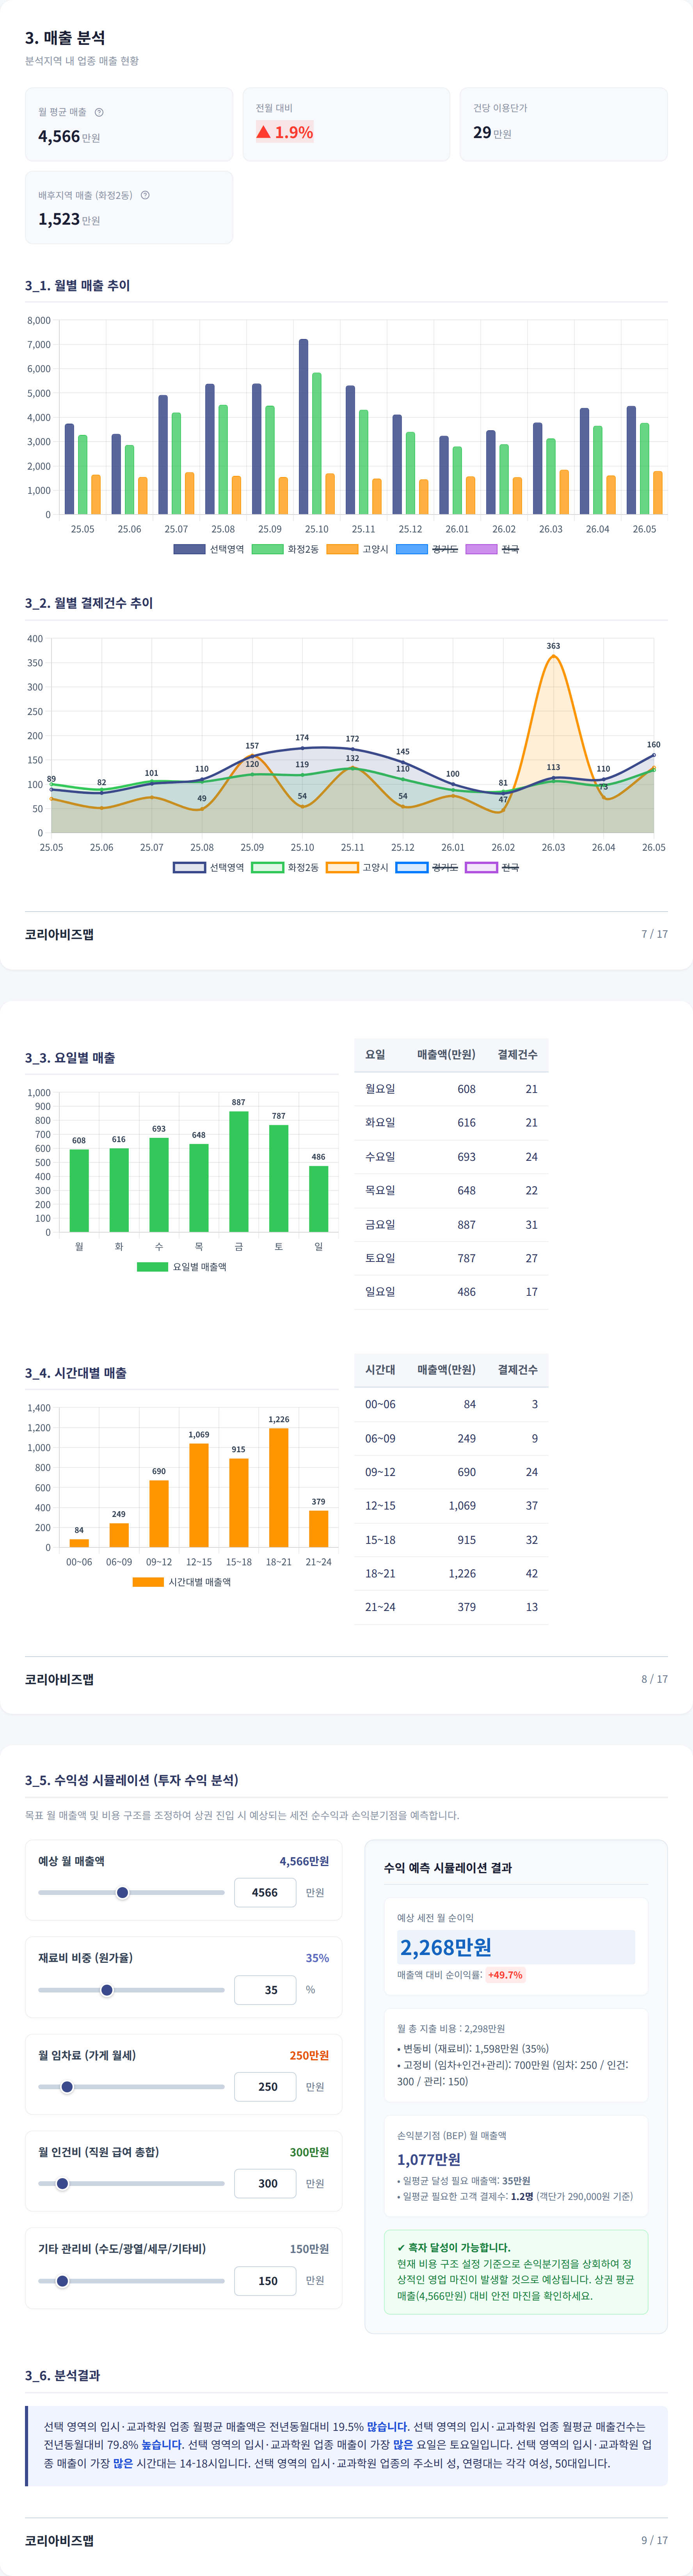Click the 363 peak label in payment chart

point(553,646)
